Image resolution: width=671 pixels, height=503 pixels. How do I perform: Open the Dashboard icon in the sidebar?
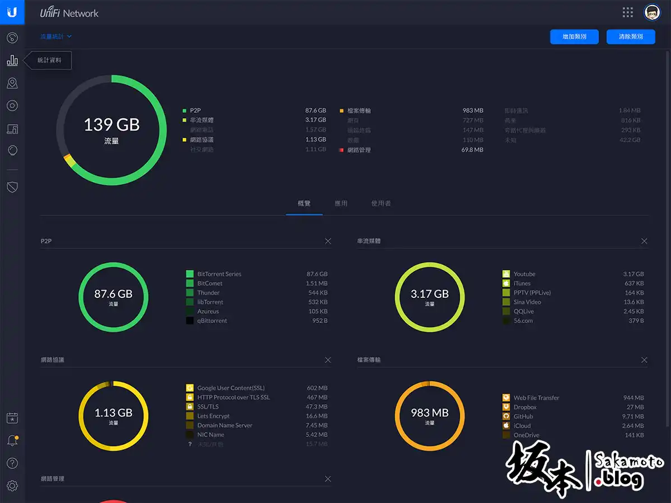12,38
